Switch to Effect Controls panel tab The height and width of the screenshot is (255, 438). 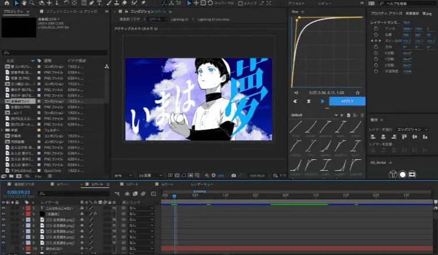(71, 11)
